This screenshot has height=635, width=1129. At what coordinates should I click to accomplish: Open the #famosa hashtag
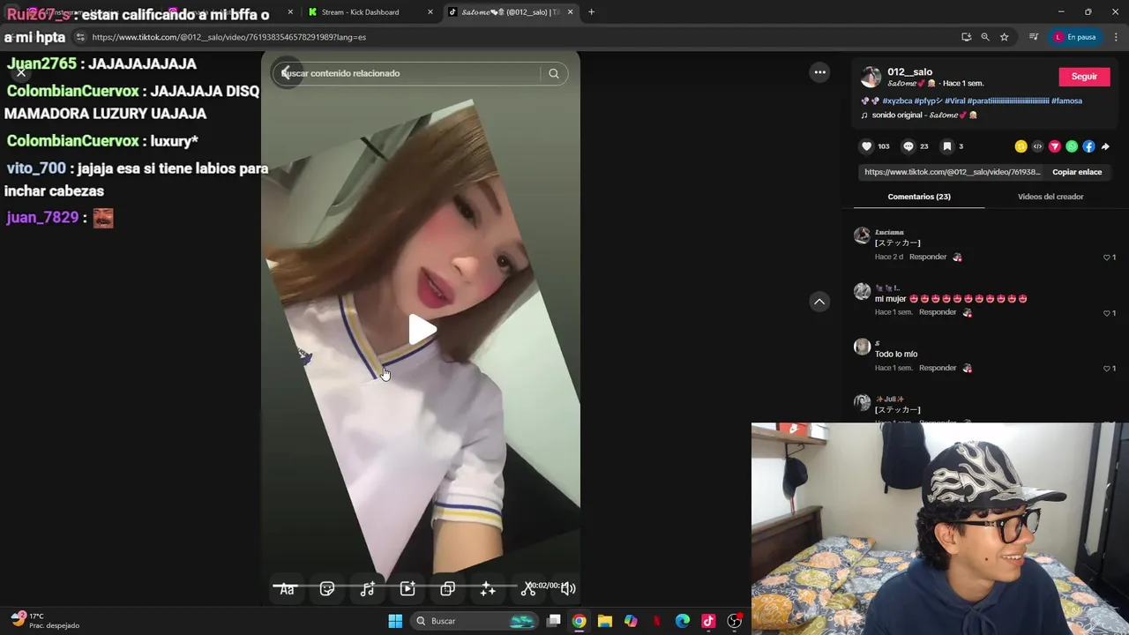coord(1066,101)
